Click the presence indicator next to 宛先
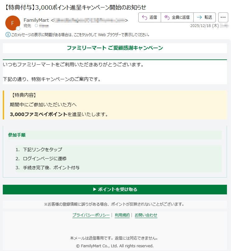This screenshot has height=251, width=231. [x=36, y=26]
